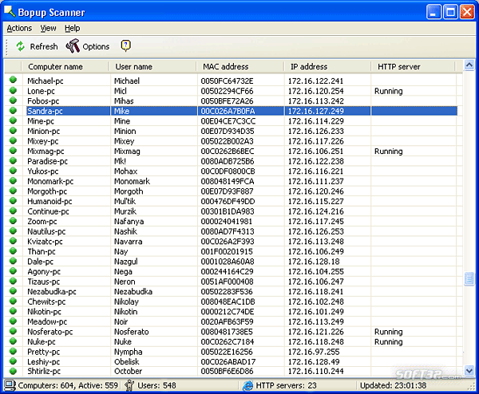Image resolution: width=479 pixels, height=394 pixels.
Task: Click green status dot for Paradise-pc
Action: [x=13, y=160]
